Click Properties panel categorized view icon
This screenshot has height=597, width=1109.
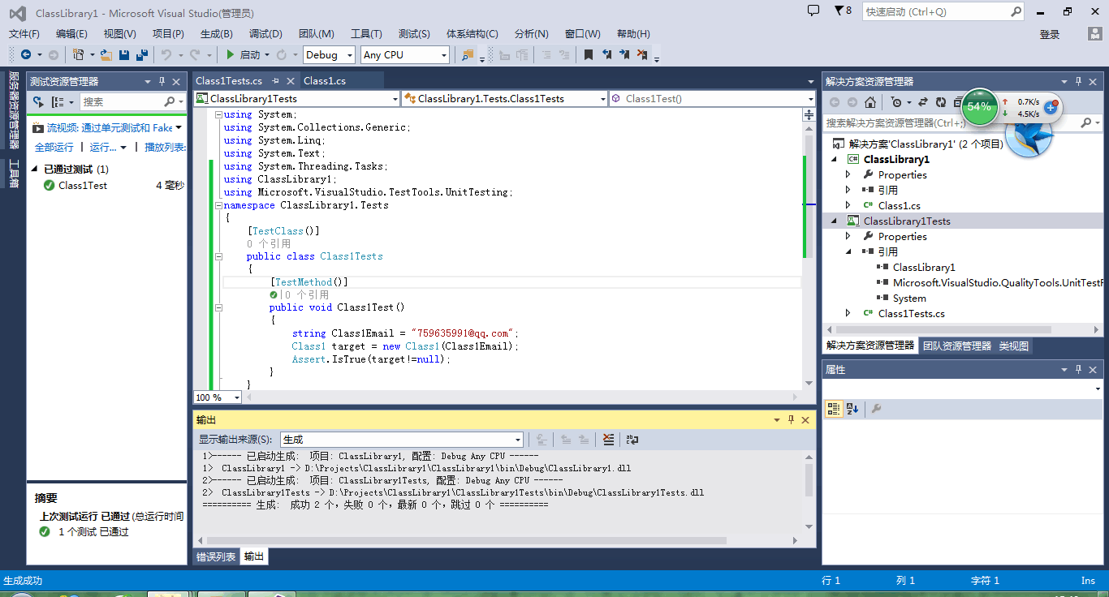tap(833, 409)
